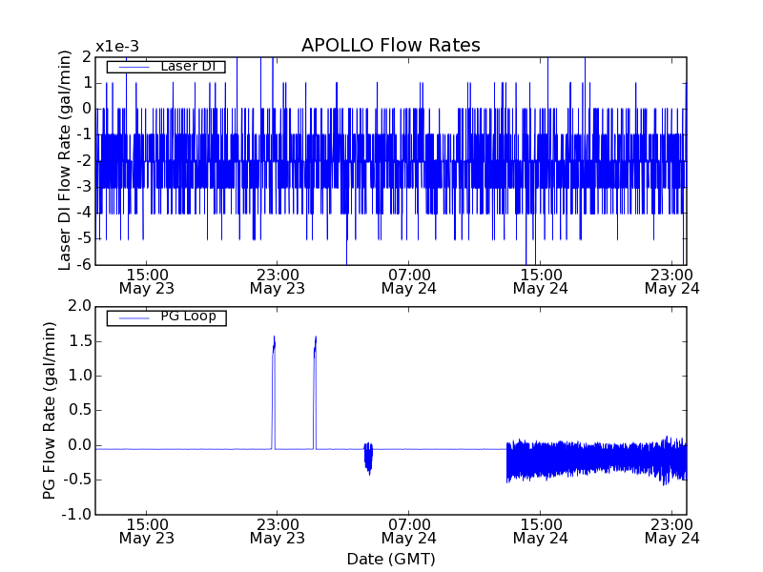The width and height of the screenshot is (763, 572).
Task: Click the PG Flow Rate y-axis label
Action: pyautogui.click(x=50, y=410)
